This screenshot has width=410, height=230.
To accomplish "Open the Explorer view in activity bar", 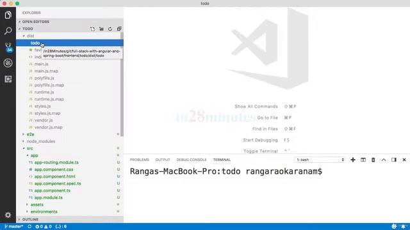I will coord(8,15).
